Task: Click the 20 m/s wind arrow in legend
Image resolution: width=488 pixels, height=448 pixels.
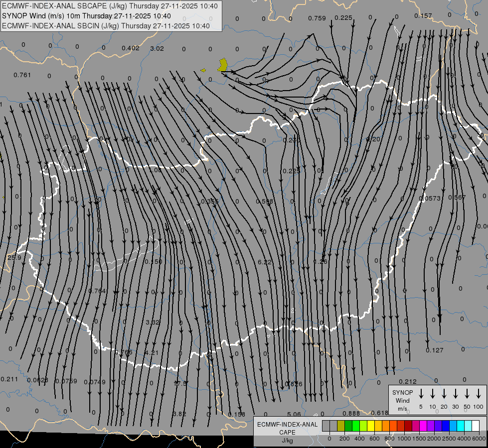Action: 444,394
